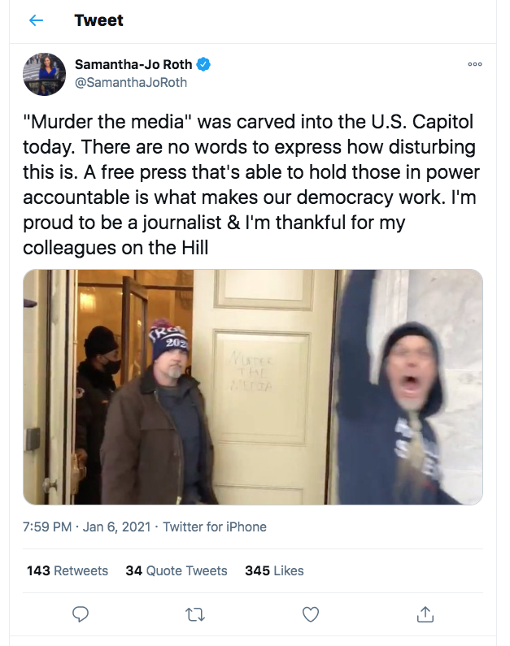Click the Samantha-Jo Roth display name

pyautogui.click(x=137, y=64)
